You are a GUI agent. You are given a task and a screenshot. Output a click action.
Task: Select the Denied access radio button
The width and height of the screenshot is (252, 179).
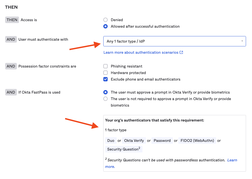[x=105, y=20]
